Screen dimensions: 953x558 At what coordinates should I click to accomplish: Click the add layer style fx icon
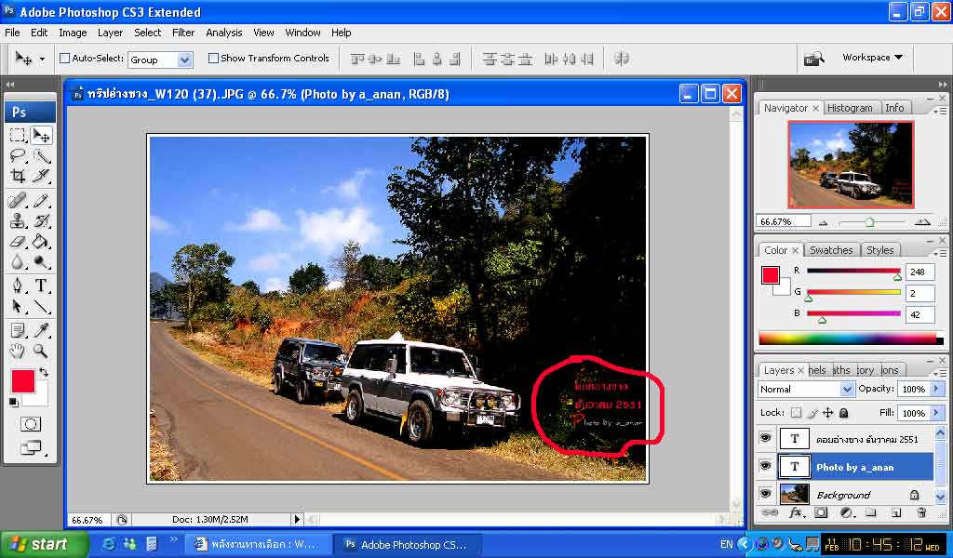pyautogui.click(x=797, y=512)
